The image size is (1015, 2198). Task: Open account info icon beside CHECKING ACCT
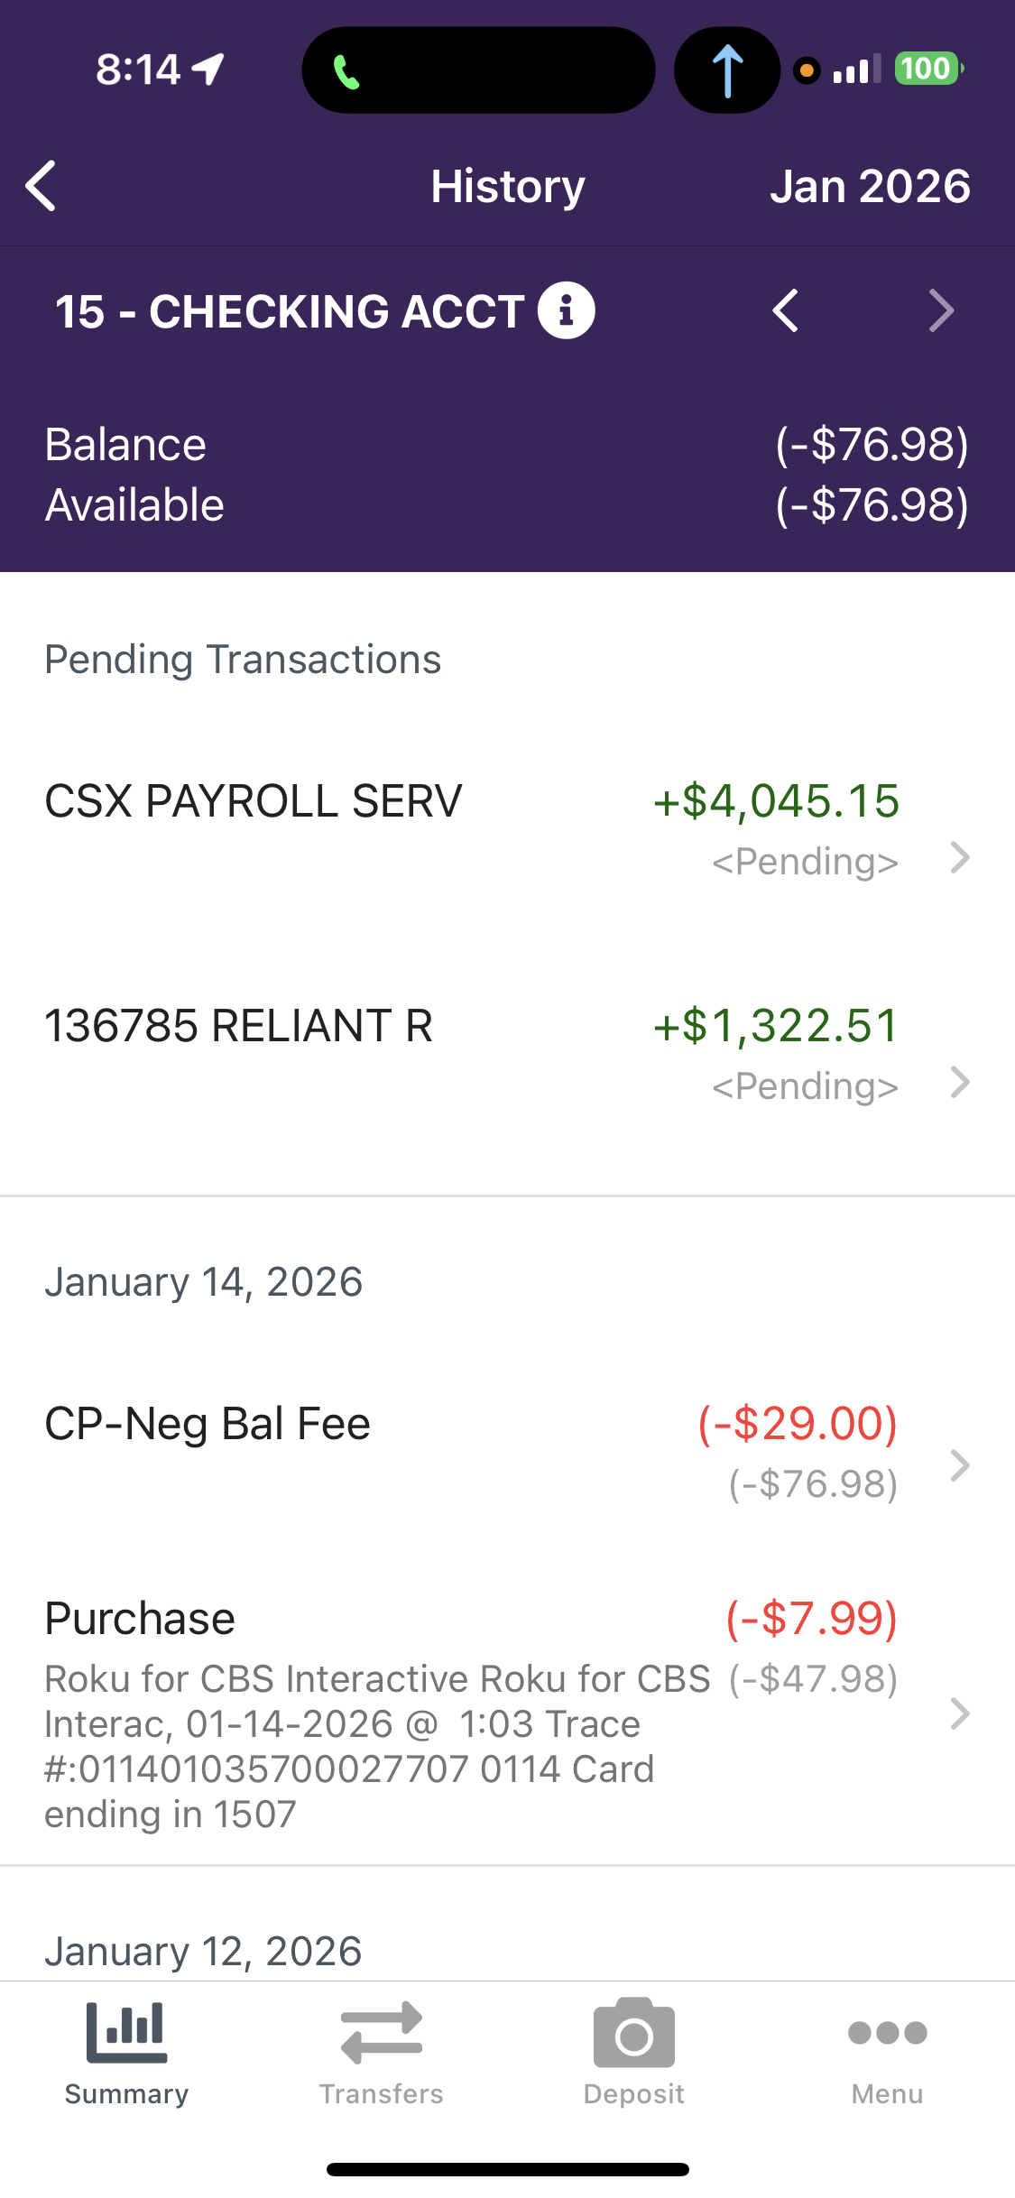[566, 311]
